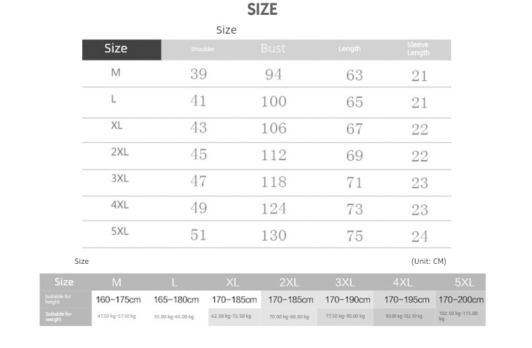This screenshot has height=348, width=532.
Task: Click the Shoulder column header
Action: (203, 49)
